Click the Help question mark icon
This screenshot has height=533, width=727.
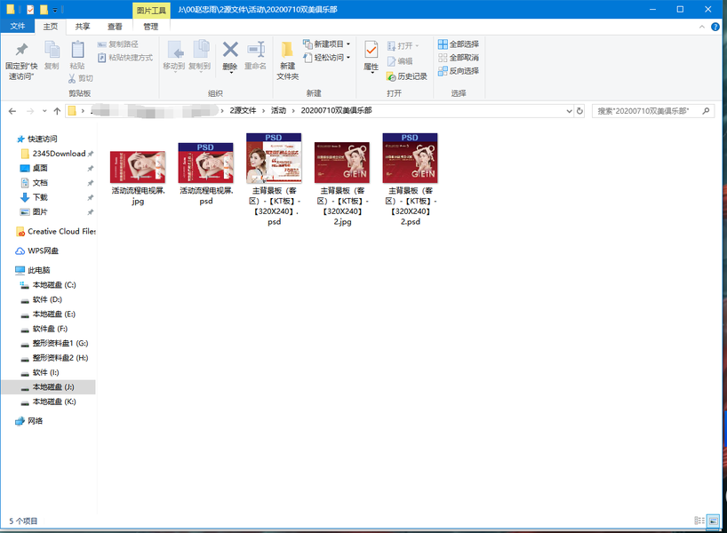click(x=715, y=27)
